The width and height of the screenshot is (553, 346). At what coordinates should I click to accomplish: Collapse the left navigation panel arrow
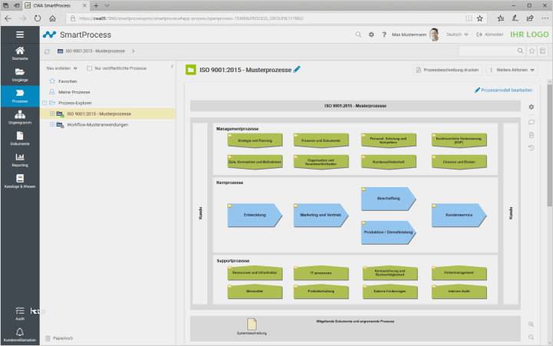pos(172,66)
